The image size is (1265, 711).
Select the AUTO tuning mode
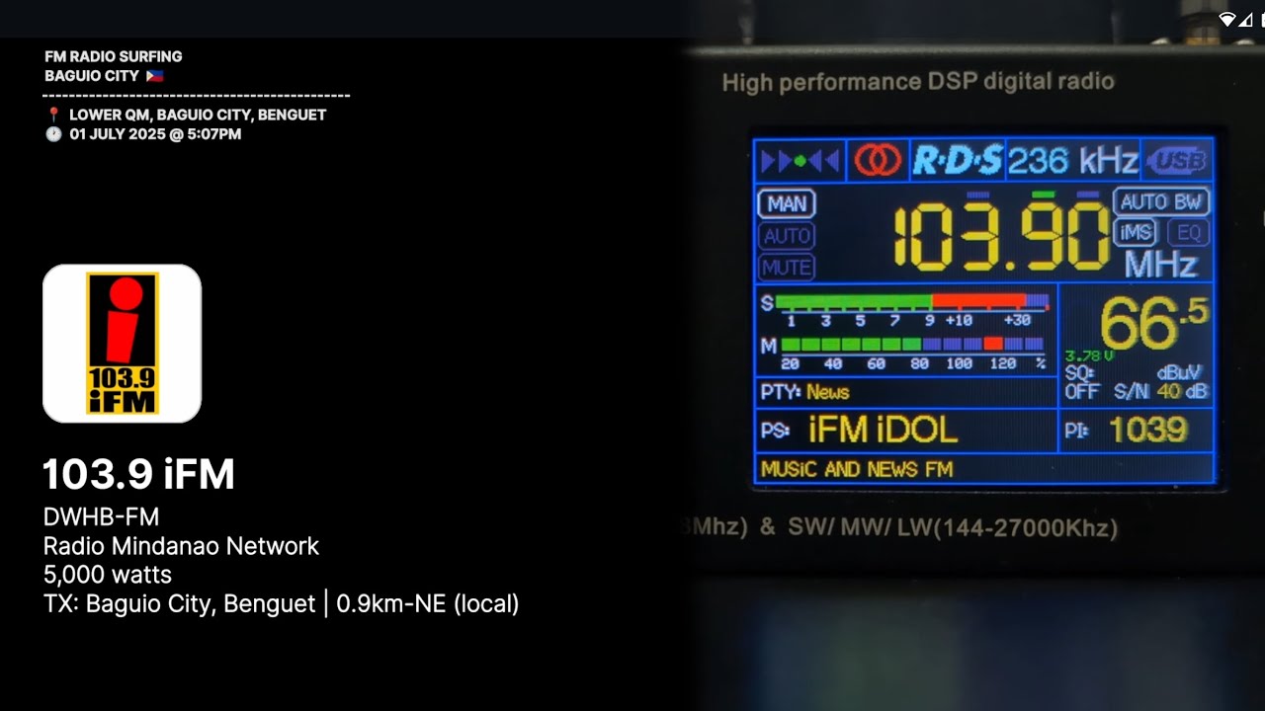(x=787, y=236)
